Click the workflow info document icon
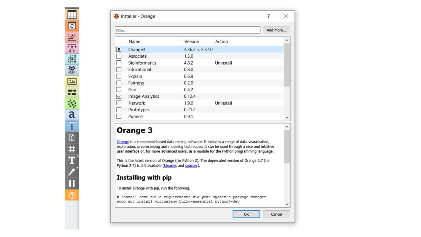The width and height of the screenshot is (421, 237). point(72,137)
